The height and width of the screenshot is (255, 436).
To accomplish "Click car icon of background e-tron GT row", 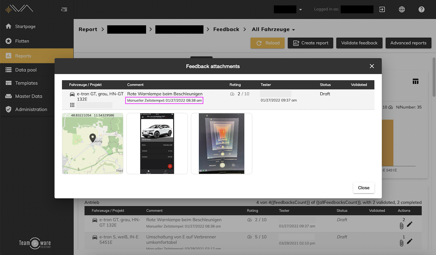I will [x=95, y=220].
